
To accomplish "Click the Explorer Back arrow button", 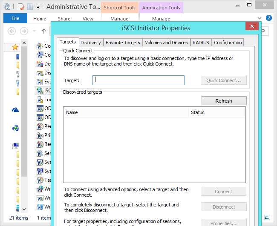I will (x=12, y=31).
